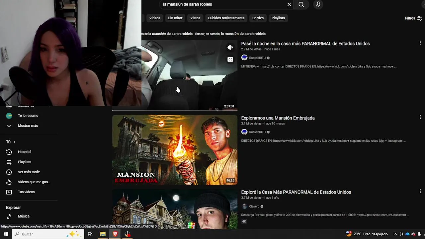Screen dimensions: 425x239
Task: Click the Clavero paranormal house thumbnail
Action: coord(175,209)
